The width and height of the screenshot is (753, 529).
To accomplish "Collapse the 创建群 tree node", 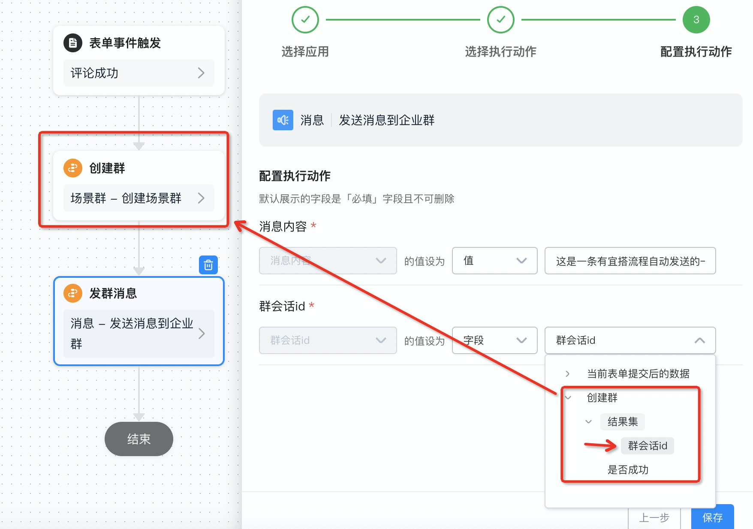I will click(568, 398).
